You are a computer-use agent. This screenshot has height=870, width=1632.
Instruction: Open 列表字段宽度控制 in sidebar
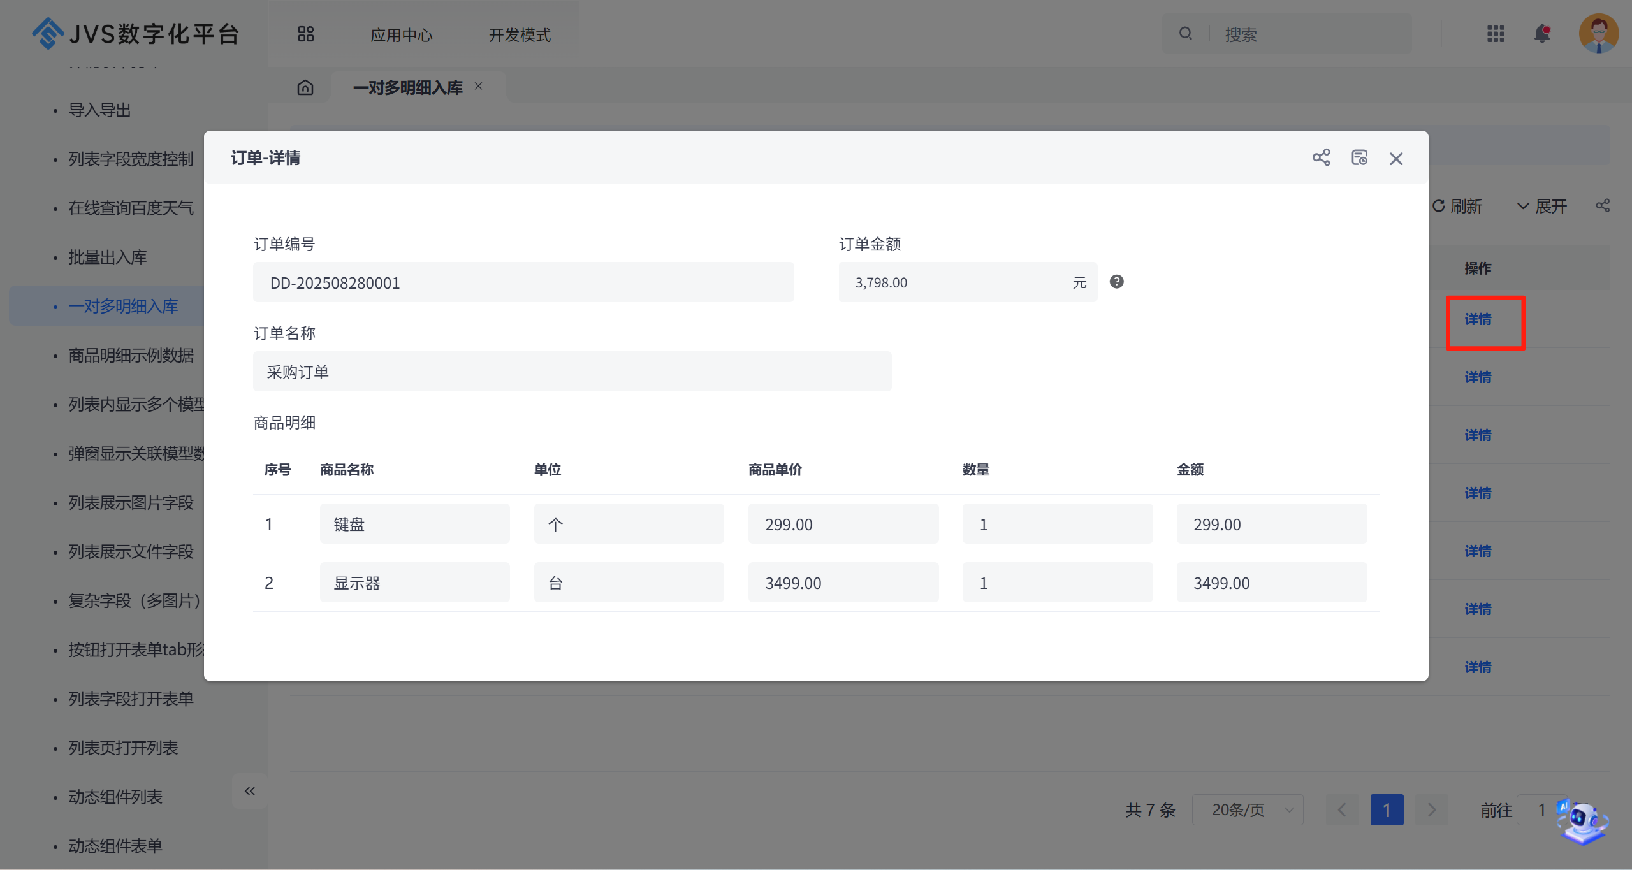(x=131, y=159)
